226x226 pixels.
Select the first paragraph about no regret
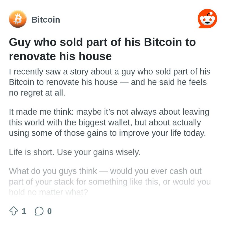point(110,82)
